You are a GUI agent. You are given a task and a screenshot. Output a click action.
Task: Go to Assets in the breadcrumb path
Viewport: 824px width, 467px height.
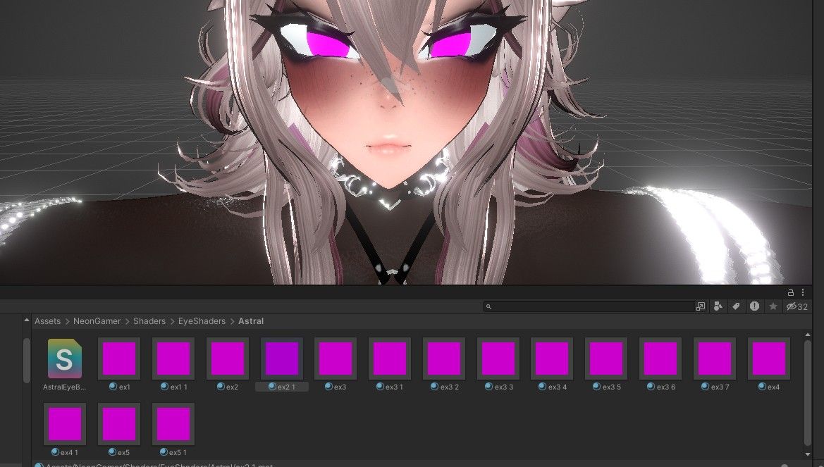click(x=47, y=321)
